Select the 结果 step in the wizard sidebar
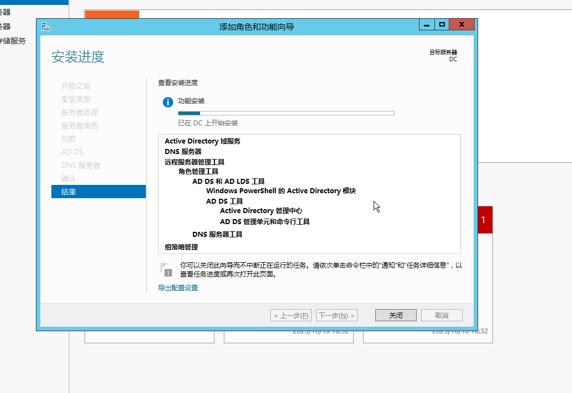Screen dimensions: 572x393 (98, 192)
